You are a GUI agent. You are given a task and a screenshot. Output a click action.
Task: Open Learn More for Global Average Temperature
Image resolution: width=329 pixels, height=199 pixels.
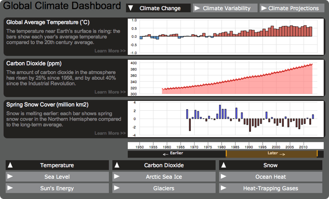point(110,51)
